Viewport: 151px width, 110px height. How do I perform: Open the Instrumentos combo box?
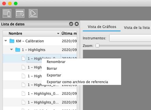coord(130,38)
